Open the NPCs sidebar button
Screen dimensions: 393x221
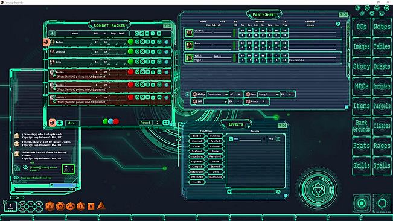coord(362,86)
